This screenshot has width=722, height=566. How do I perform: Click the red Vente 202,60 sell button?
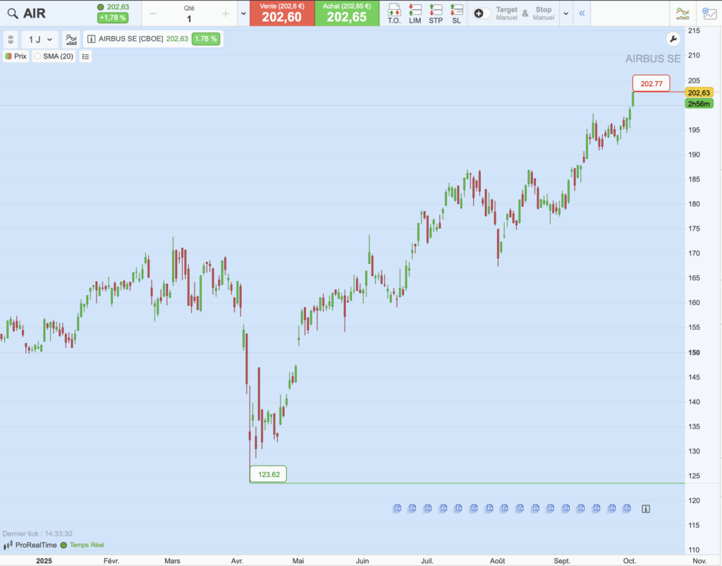(x=282, y=13)
